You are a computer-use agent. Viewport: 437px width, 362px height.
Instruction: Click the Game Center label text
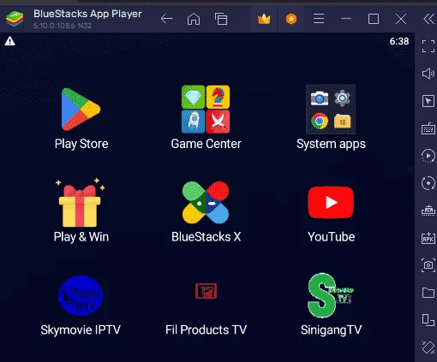[x=206, y=144]
